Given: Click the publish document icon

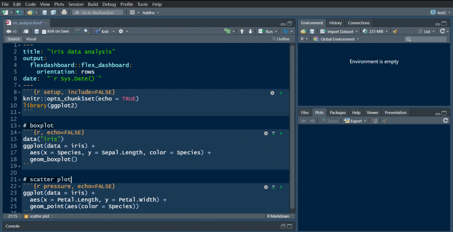Looking at the screenshot, I should (x=285, y=31).
